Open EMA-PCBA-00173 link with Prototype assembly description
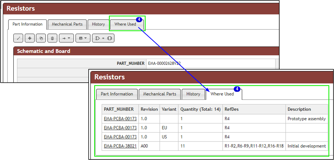Screen dimensions: 334x160 pos(120,119)
